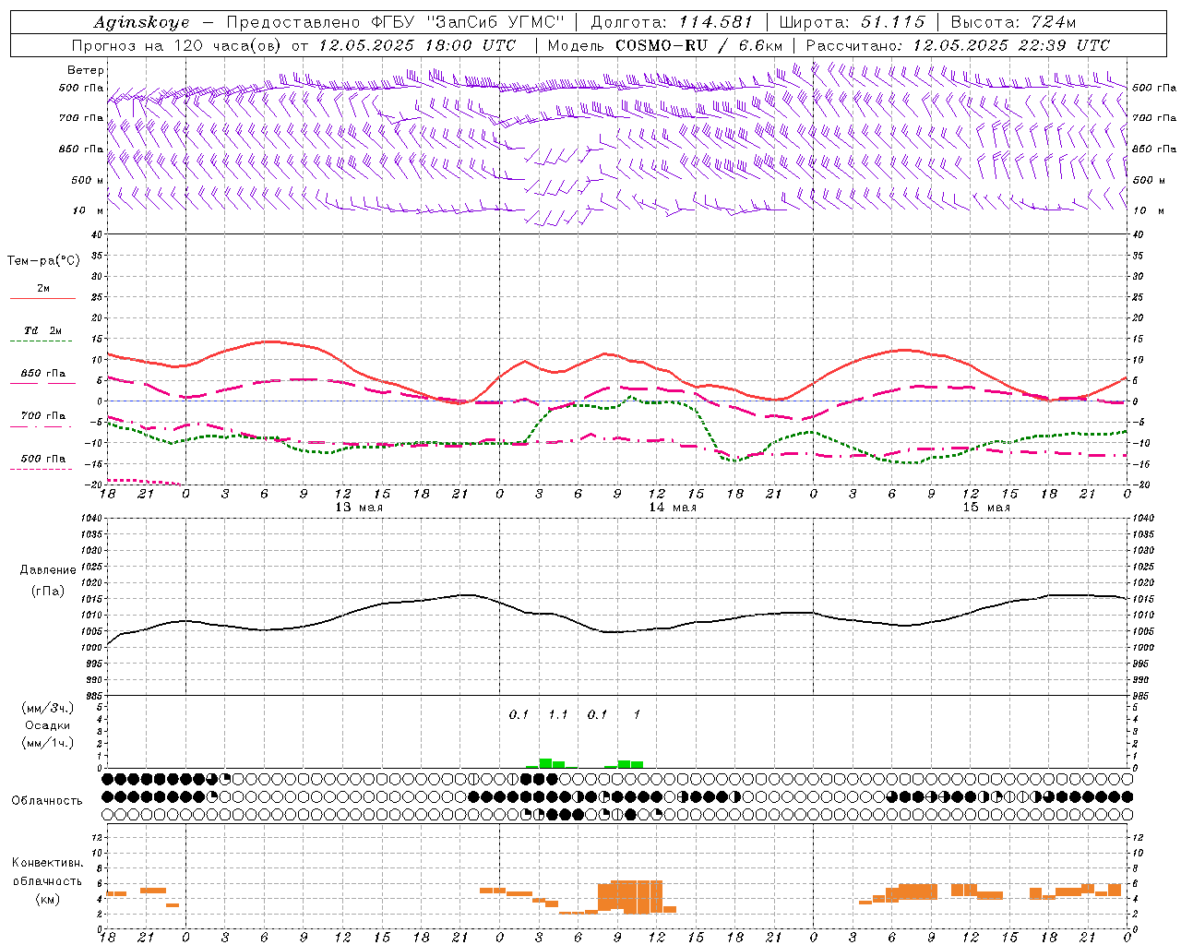Click the "Осадки" precipitation label
1181x945 pixels.
tap(47, 725)
